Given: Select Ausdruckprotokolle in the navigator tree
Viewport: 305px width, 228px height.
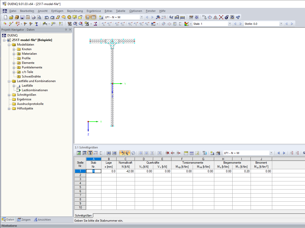Looking at the screenshot, I should click(30, 104).
